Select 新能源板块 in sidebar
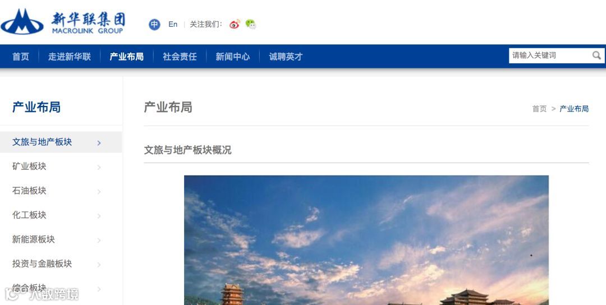Image resolution: width=606 pixels, height=305 pixels. click(34, 239)
